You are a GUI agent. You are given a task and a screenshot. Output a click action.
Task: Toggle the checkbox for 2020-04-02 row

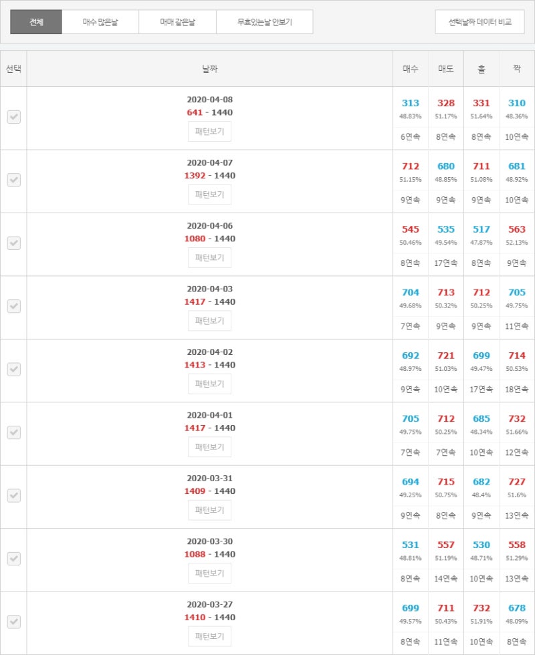pyautogui.click(x=14, y=369)
